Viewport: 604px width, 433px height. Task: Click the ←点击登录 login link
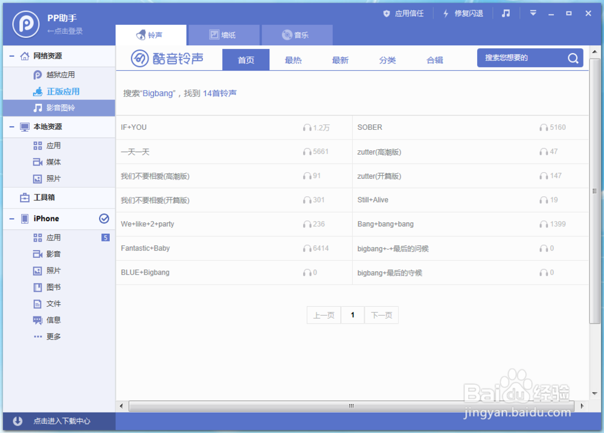click(65, 31)
